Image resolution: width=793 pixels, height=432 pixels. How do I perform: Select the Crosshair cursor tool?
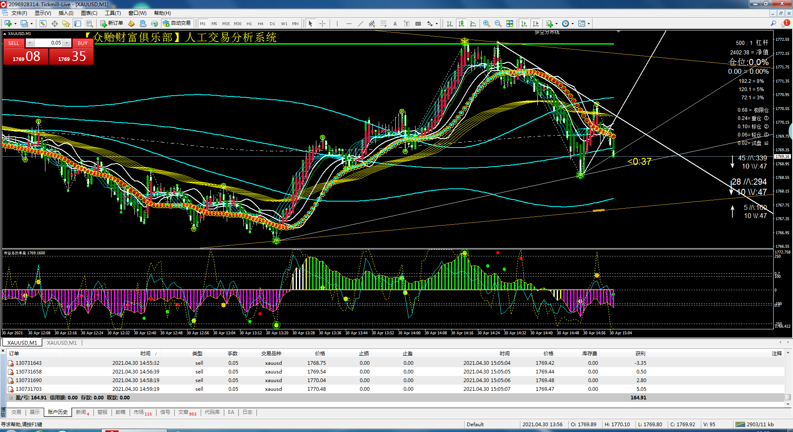[x=323, y=23]
